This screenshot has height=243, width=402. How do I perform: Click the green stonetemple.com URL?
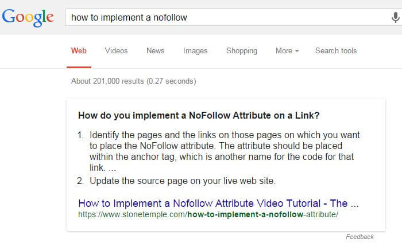208,214
